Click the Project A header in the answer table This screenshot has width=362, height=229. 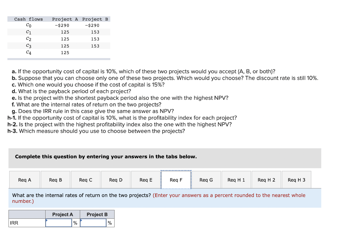(x=63, y=214)
